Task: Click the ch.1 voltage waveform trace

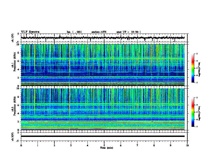Action: point(103,38)
